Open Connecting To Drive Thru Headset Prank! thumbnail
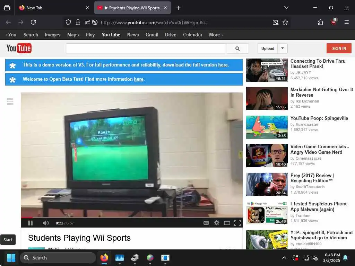The width and height of the screenshot is (355, 266). point(267,70)
